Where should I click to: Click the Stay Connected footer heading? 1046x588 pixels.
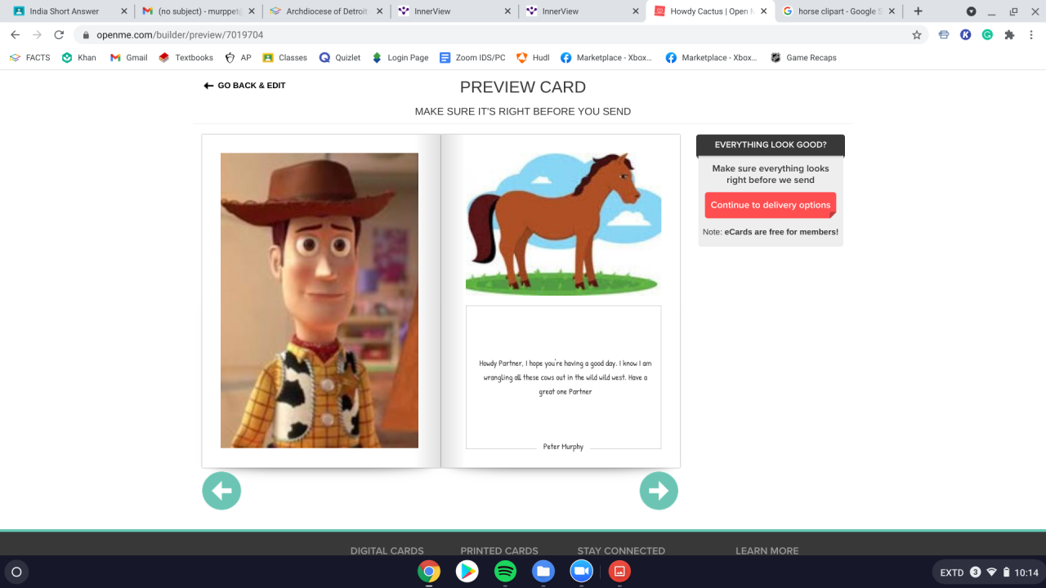pos(621,550)
